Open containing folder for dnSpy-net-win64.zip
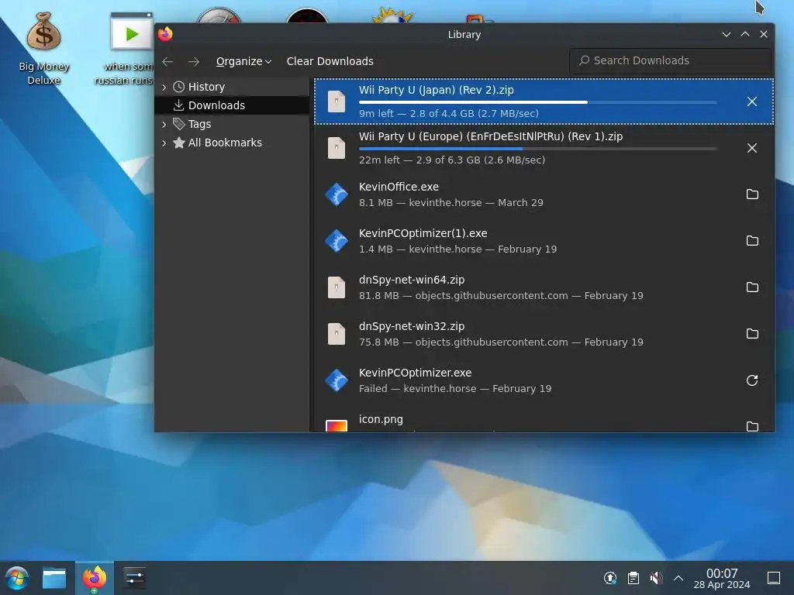Image resolution: width=794 pixels, height=595 pixels. [x=752, y=287]
